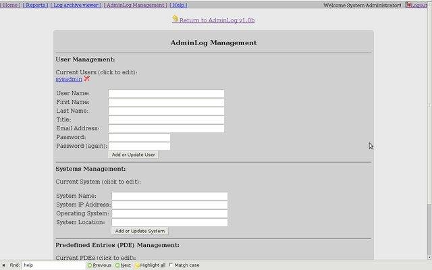This screenshot has width=432, height=270.
Task: Click the Logout link
Action: click(419, 5)
